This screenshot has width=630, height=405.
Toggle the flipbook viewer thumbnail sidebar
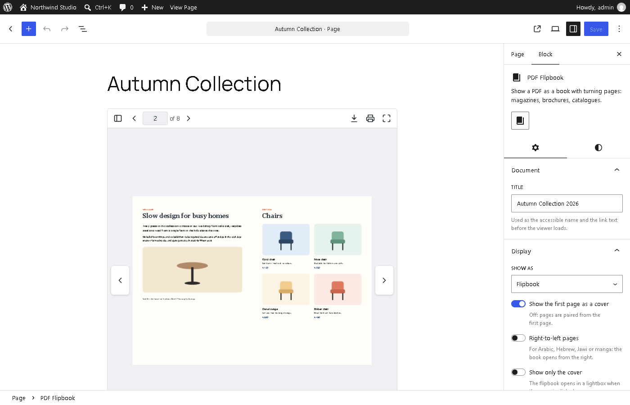(118, 118)
